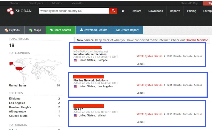Click the Create Report button
Viewport: 213px width, 130px height.
point(127,30)
